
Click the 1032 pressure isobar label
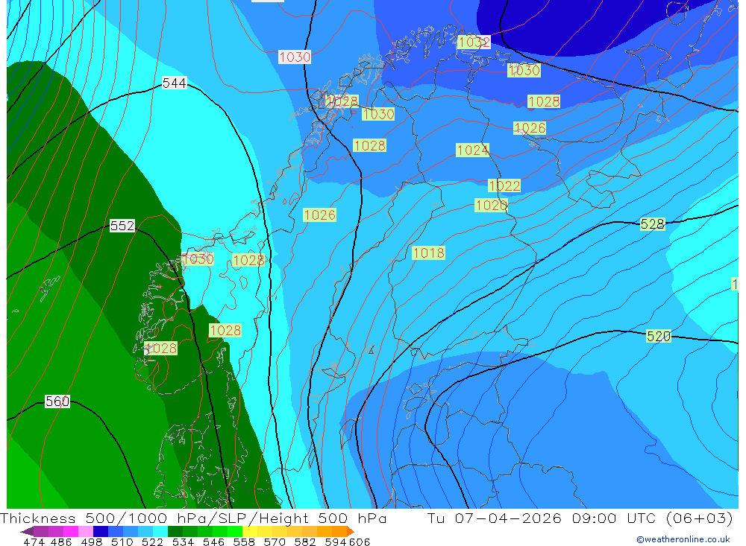474,42
